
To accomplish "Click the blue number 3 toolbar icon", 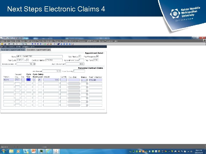I will coord(67,44).
